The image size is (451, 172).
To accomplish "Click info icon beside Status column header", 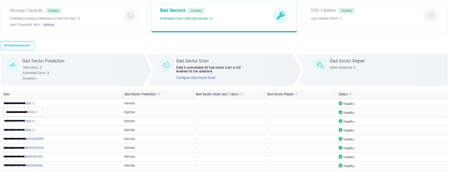I will click(351, 94).
